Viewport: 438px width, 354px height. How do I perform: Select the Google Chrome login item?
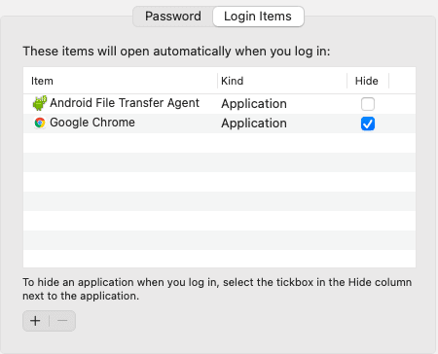[219, 124]
